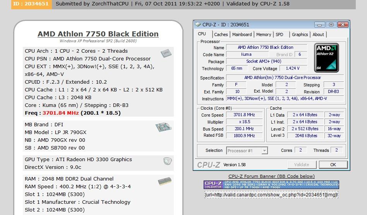The width and height of the screenshot is (367, 215).
Task: Click the Windows XP Professional SP2 subtitle
Action: (98, 41)
